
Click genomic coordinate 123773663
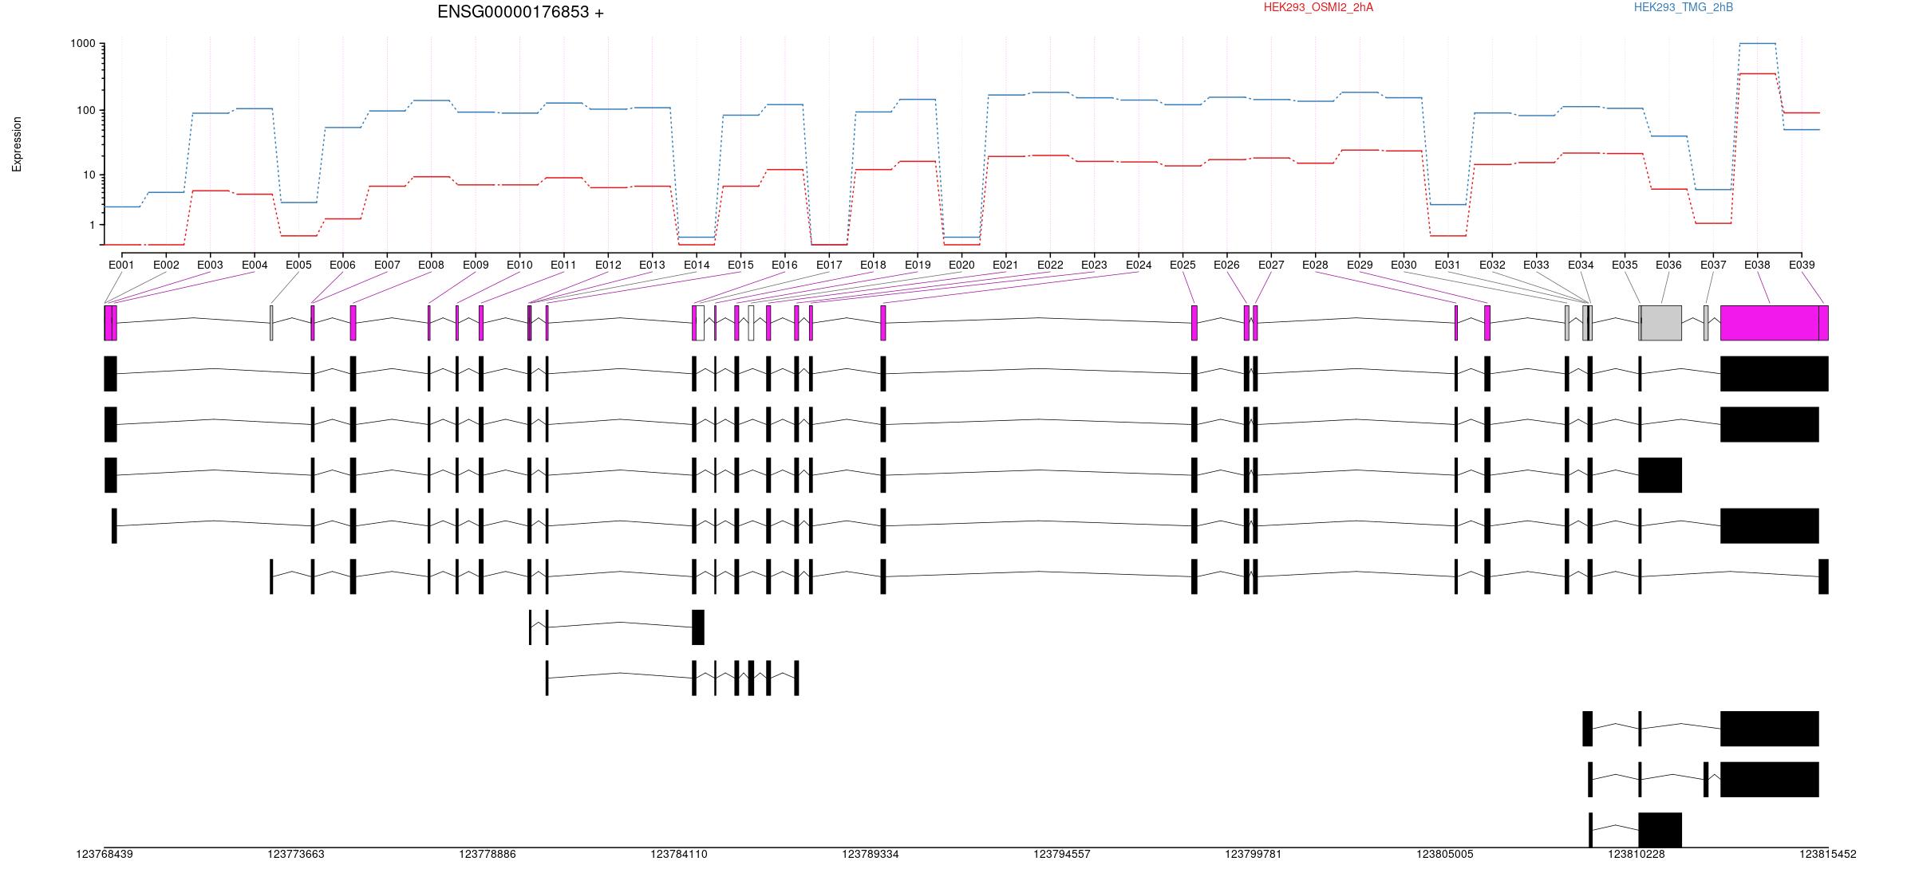click(x=296, y=854)
